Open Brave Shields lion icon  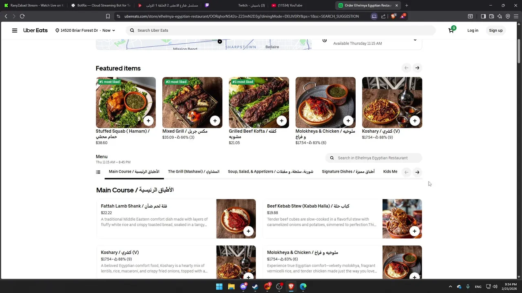coord(393,16)
